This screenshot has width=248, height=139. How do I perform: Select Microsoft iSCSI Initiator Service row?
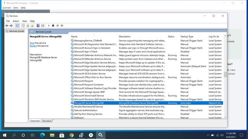pos(147,74)
